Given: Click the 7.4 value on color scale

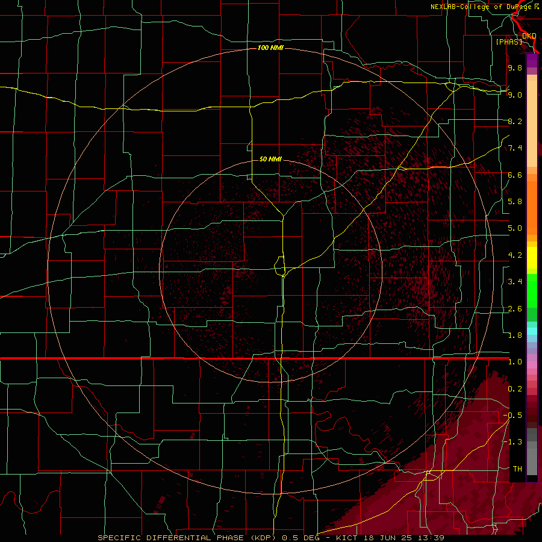Looking at the screenshot, I should click(x=515, y=148).
